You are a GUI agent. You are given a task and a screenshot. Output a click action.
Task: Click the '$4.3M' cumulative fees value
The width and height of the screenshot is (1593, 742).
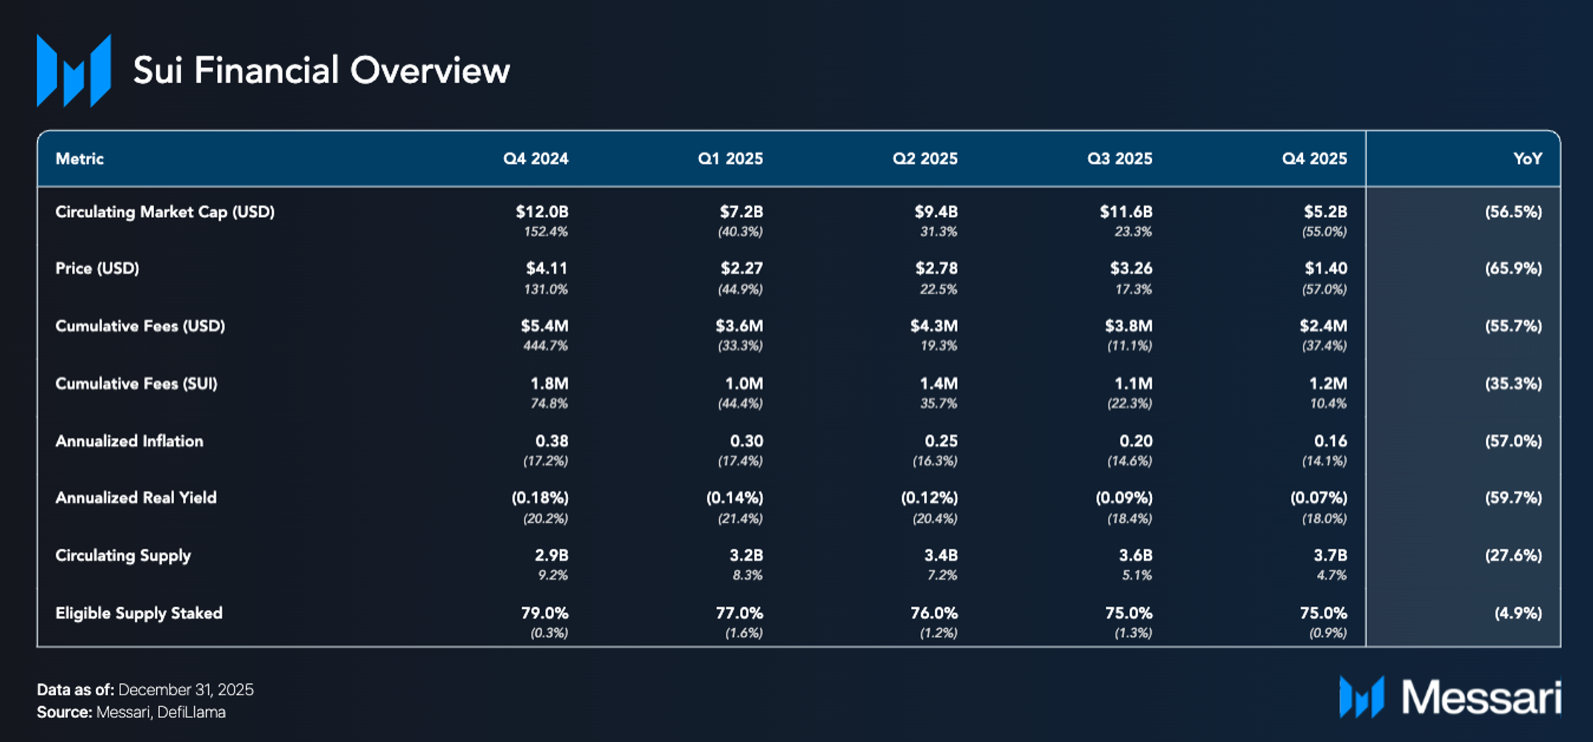click(934, 326)
